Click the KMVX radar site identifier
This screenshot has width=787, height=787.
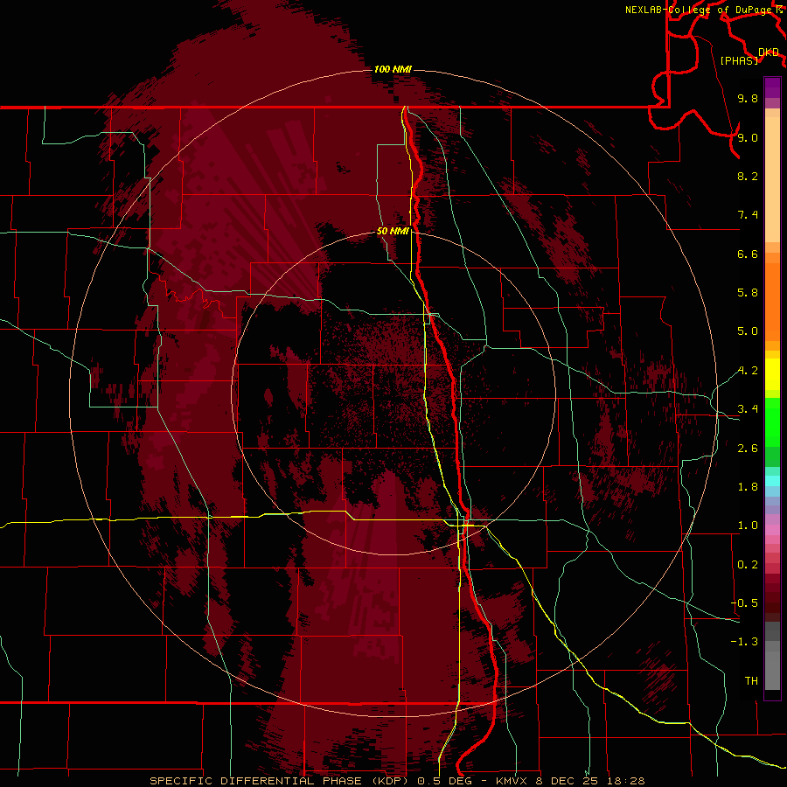click(512, 781)
